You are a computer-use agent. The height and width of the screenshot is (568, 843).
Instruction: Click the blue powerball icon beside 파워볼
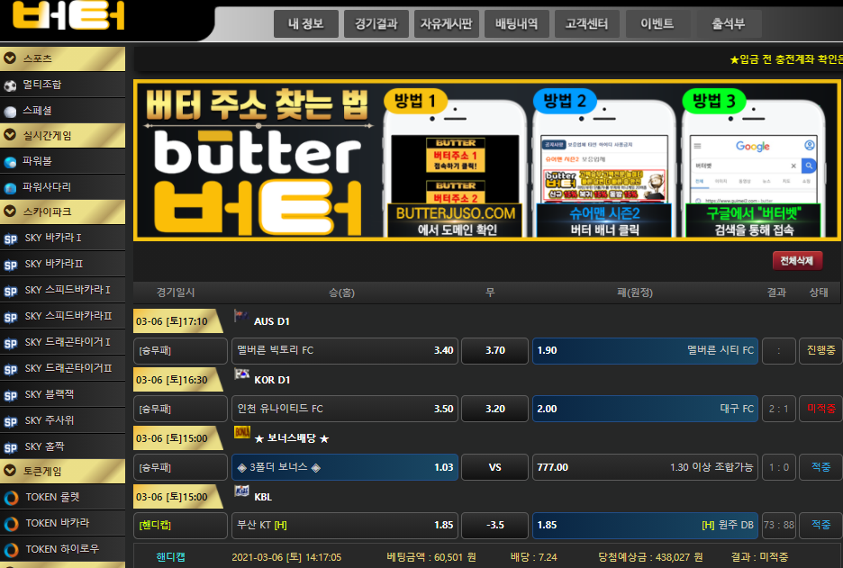click(11, 162)
